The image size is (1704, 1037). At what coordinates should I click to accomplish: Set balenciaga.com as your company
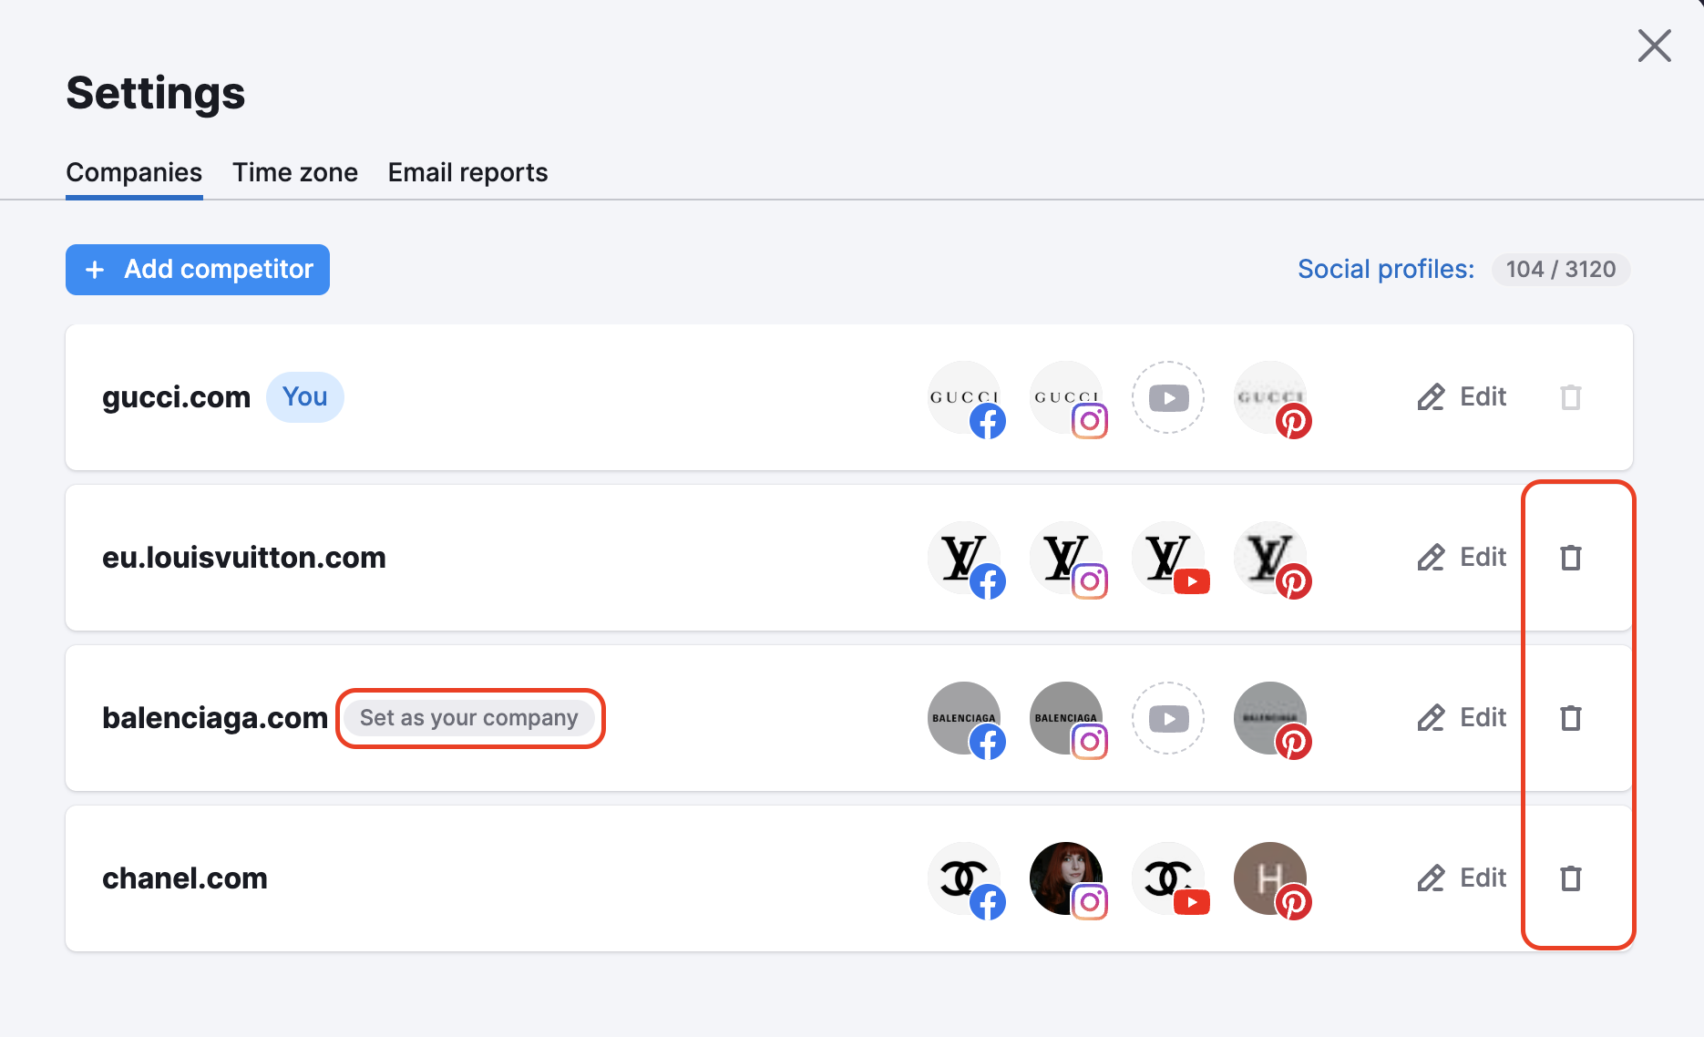(x=468, y=718)
